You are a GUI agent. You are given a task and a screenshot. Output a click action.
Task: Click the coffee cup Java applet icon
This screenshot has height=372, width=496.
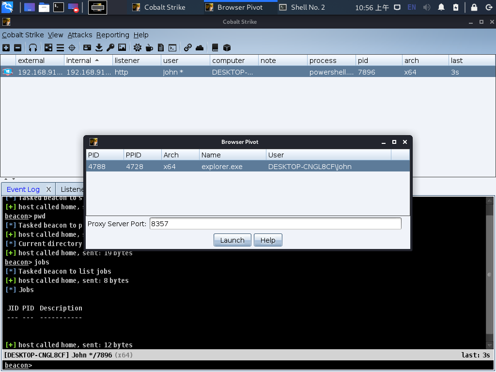click(x=149, y=47)
